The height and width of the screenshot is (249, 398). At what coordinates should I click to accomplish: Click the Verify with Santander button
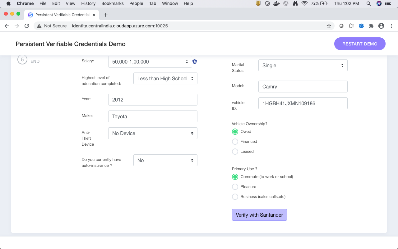(259, 215)
